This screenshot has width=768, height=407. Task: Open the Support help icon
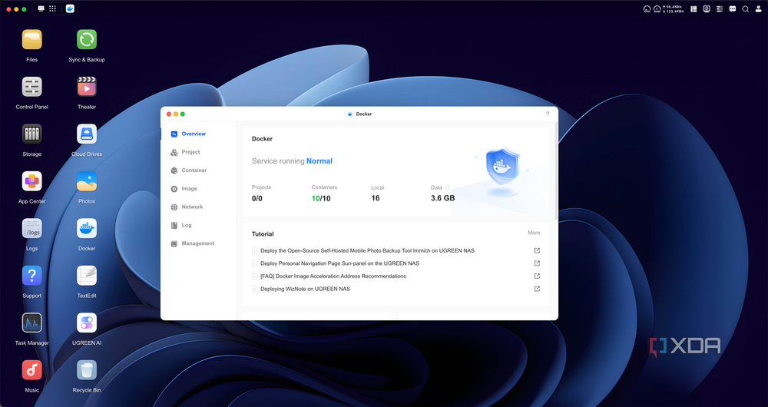click(x=31, y=276)
